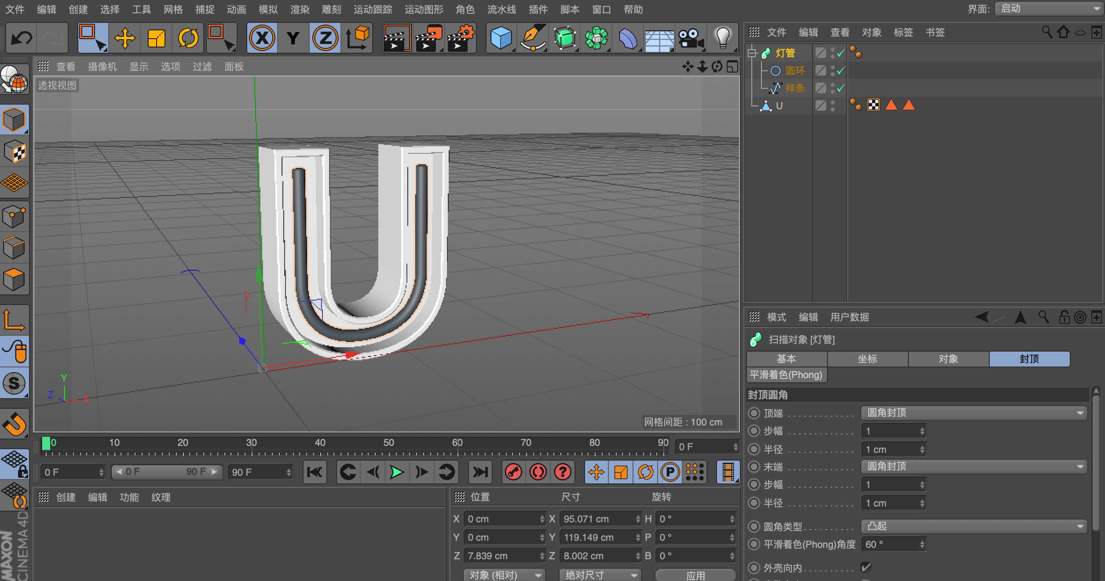1105x581 pixels.
Task: Open the 圆角类型 凸起 dropdown
Action: pyautogui.click(x=973, y=526)
